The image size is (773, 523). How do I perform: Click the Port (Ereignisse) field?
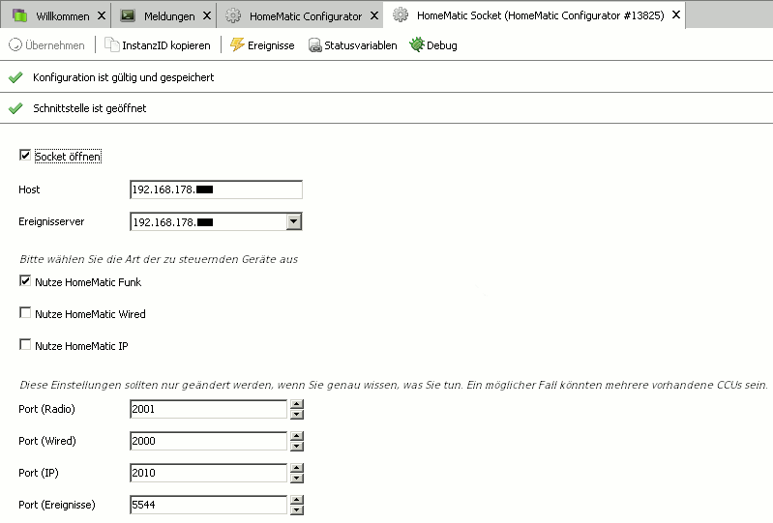(x=208, y=505)
